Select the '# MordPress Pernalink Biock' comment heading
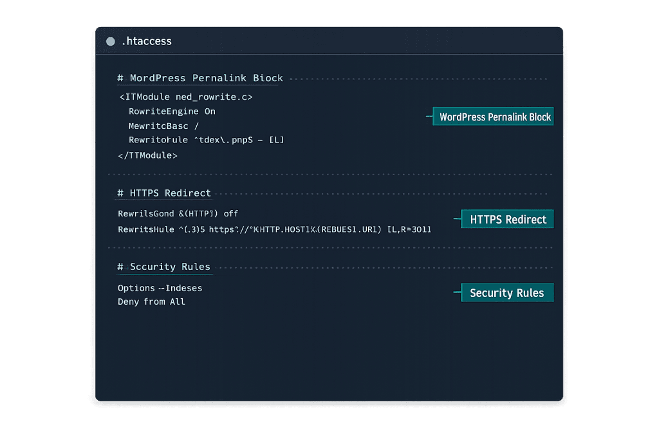 [x=200, y=78]
